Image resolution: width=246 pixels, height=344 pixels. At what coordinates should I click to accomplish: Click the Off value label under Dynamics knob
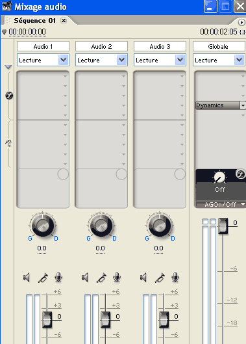tap(220, 189)
